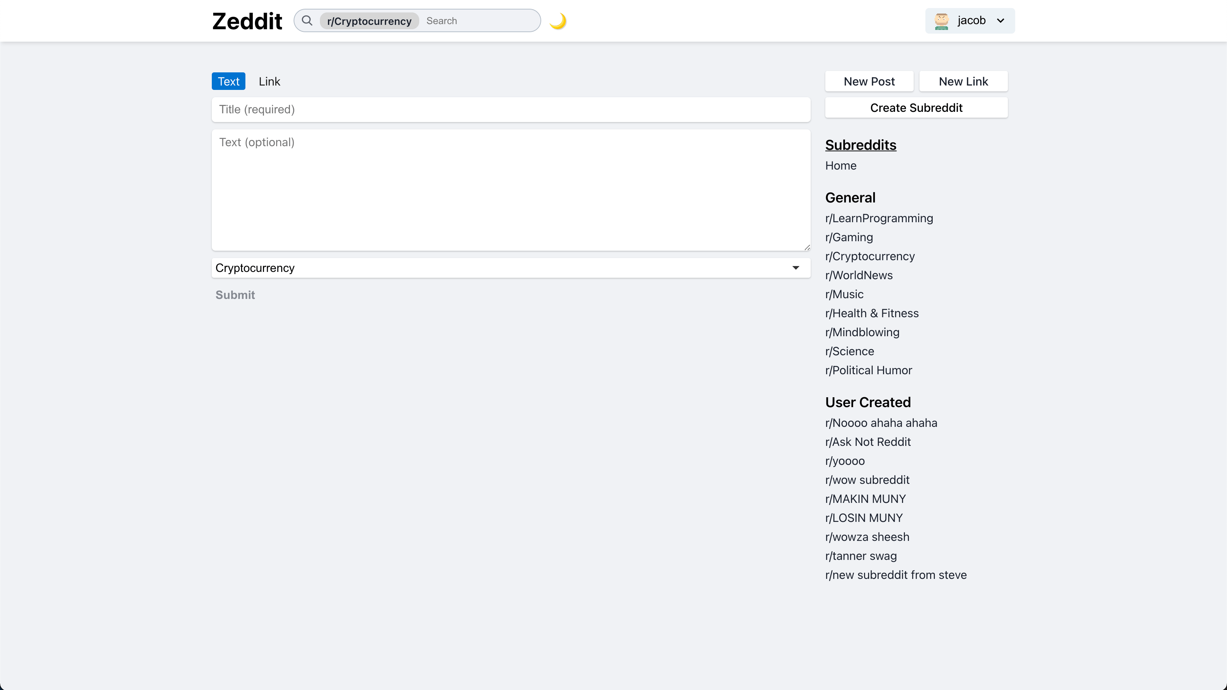Screen dimensions: 1227x690
Task: Open r/Mindblowing subreddit
Action: (x=862, y=332)
